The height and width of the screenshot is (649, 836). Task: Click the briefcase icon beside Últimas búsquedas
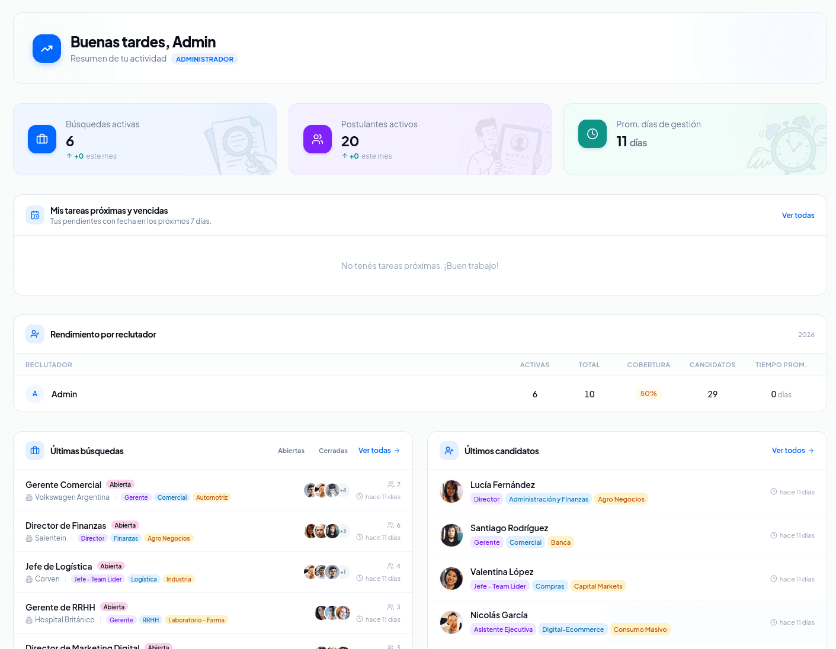click(35, 451)
